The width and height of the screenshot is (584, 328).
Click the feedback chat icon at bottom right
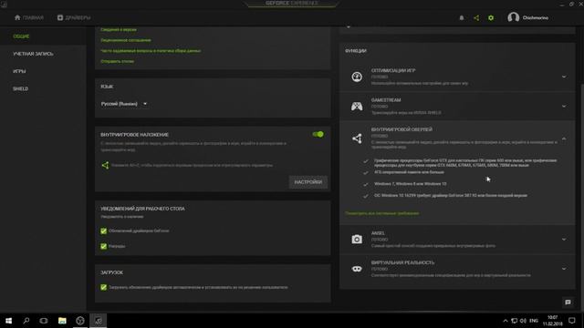(568, 302)
